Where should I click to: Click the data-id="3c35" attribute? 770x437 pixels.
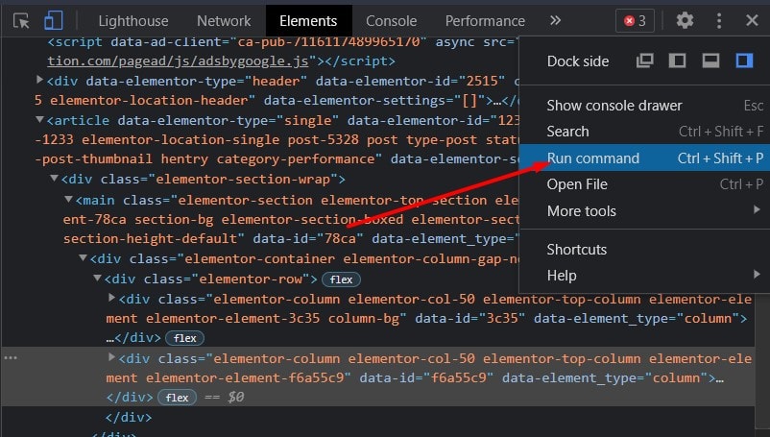(x=469, y=319)
